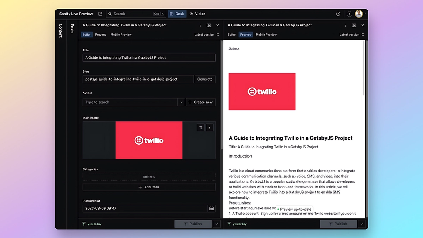The height and width of the screenshot is (238, 423).
Task: Open the help question mark icon
Action: [x=338, y=14]
